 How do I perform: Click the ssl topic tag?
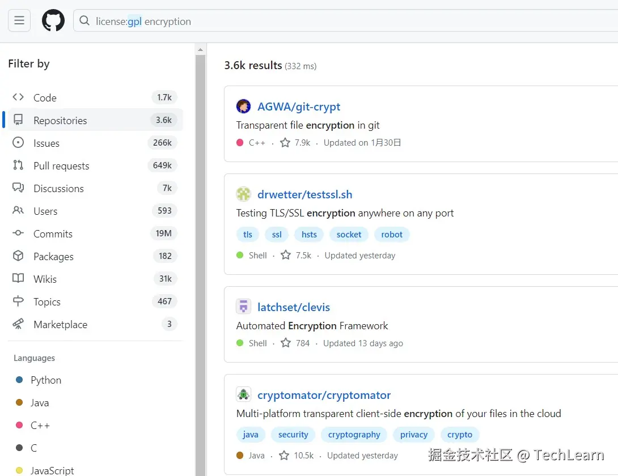277,235
